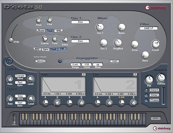Viewport: 173px width, 133px height.
Task: Click the Env 1 envelope graph display
Action: 63,85
